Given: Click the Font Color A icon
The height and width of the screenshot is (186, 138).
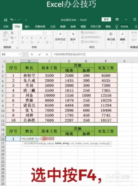Looking at the screenshot, I should click(38, 42).
